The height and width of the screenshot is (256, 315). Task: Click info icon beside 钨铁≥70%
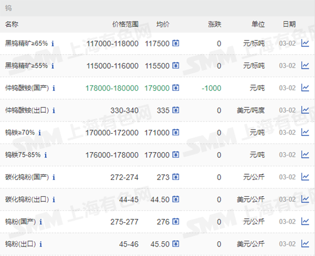40,133
